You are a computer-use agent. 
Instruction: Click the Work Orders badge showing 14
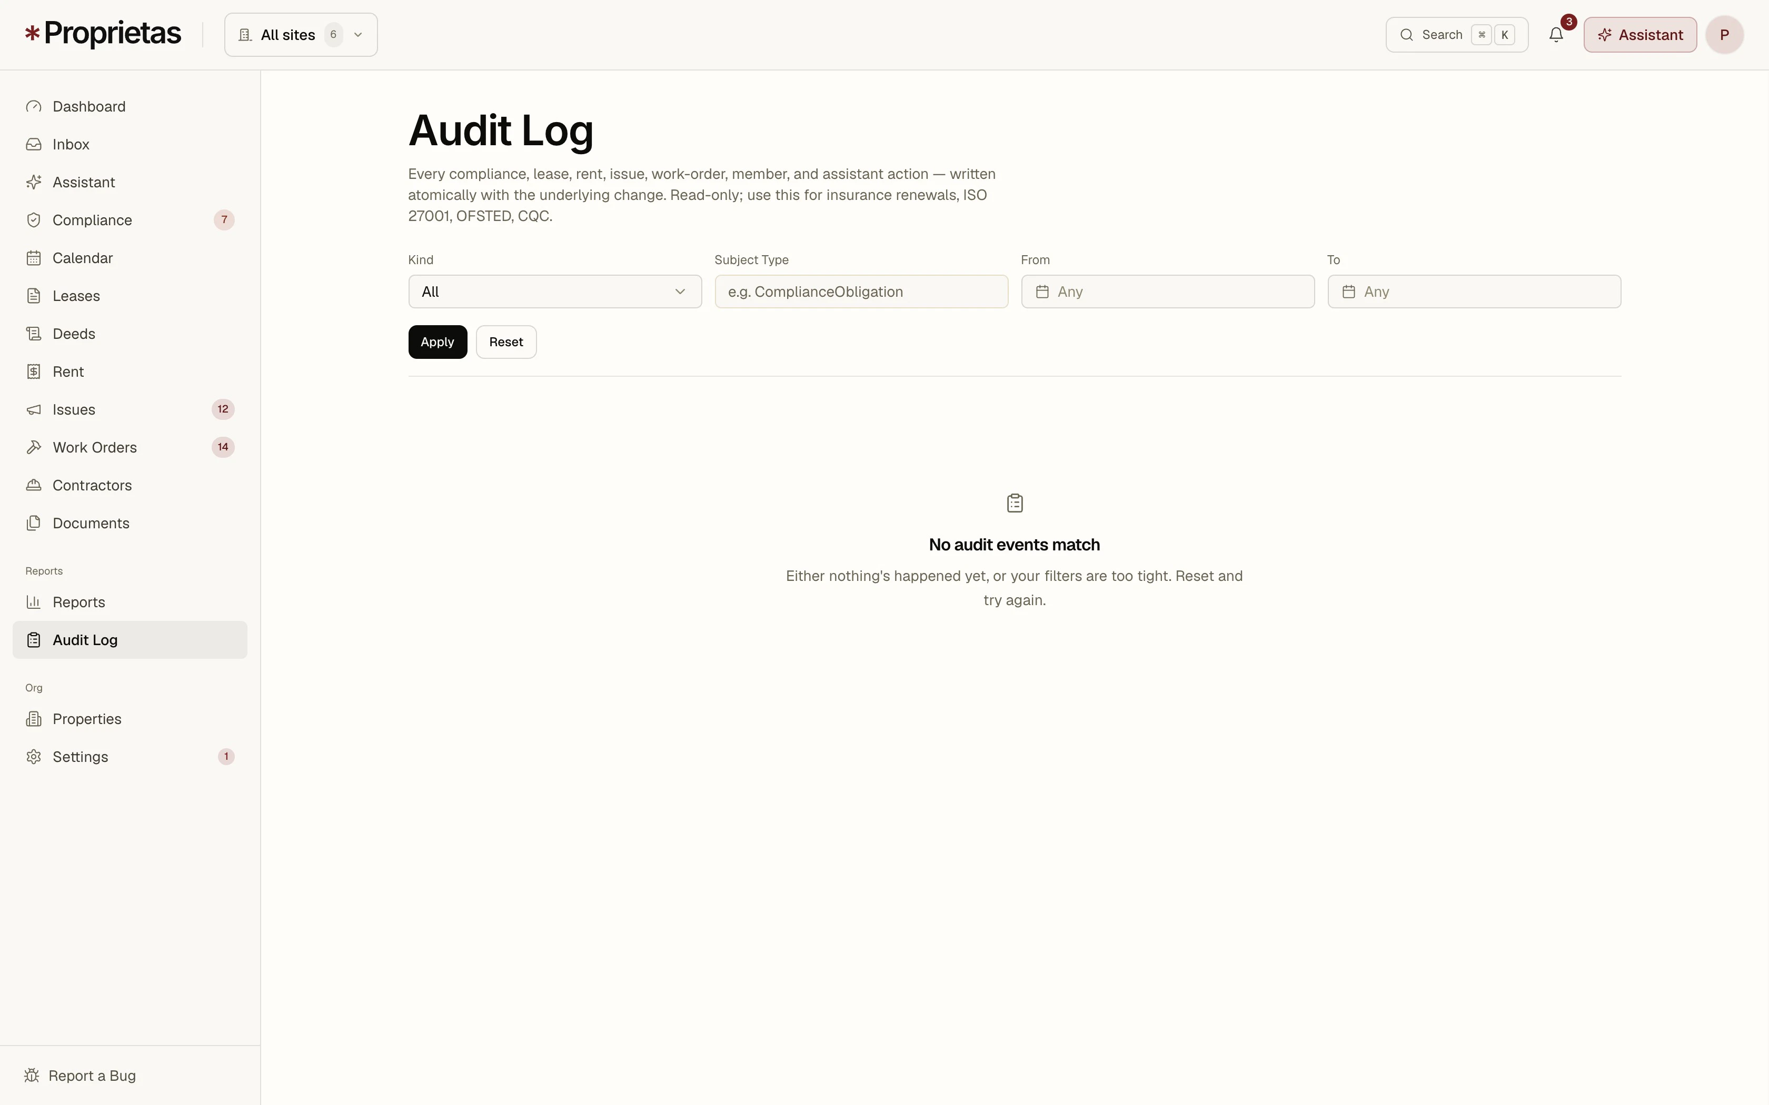pyautogui.click(x=223, y=447)
